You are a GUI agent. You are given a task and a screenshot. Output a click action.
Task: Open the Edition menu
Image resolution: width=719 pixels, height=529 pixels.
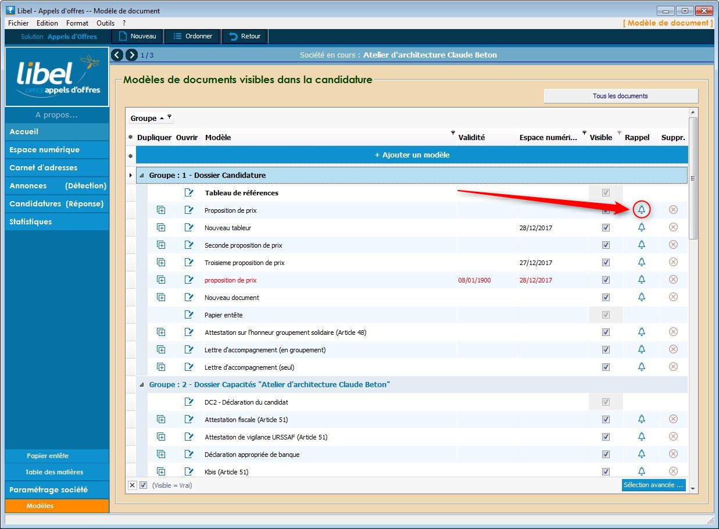pyautogui.click(x=47, y=23)
